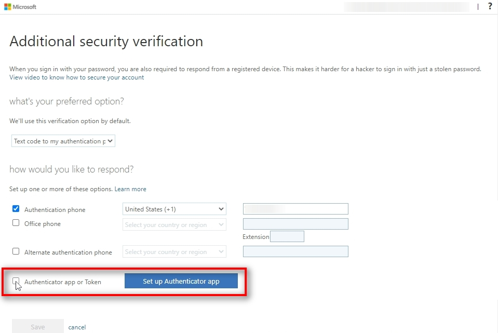Open the help question mark icon
Viewport: 498px width, 333px height.
click(x=490, y=6)
